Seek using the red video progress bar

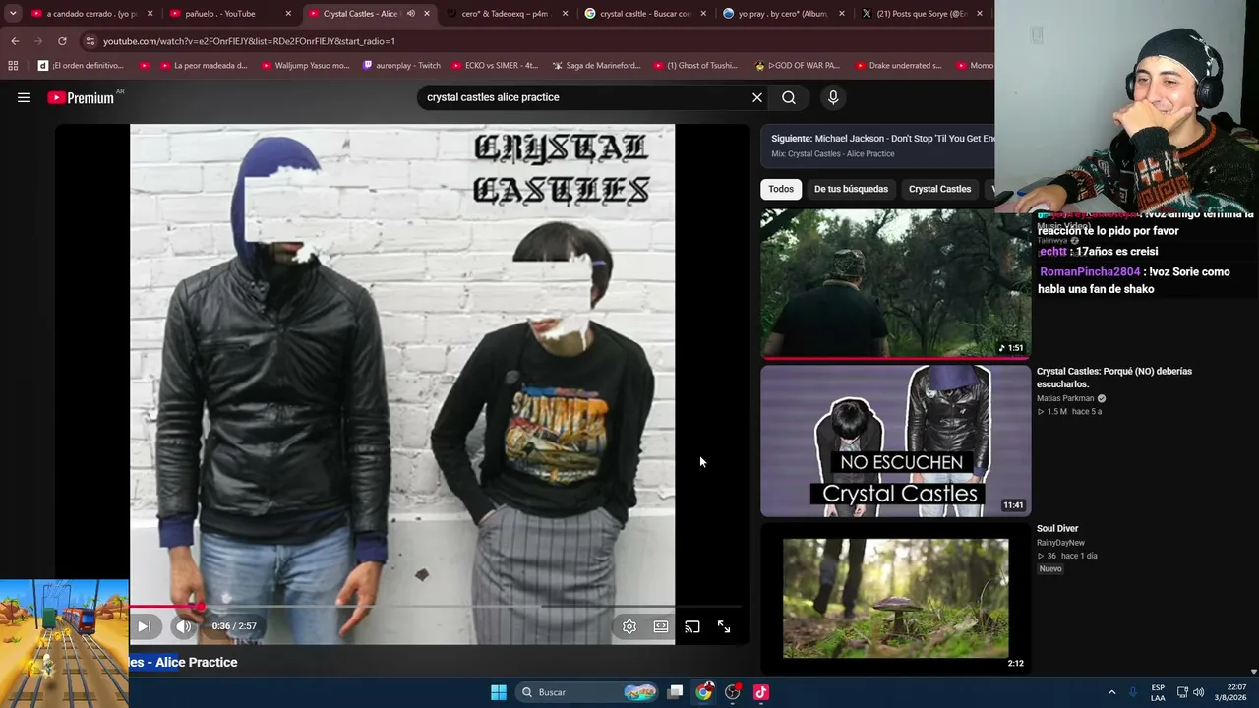coord(436,607)
